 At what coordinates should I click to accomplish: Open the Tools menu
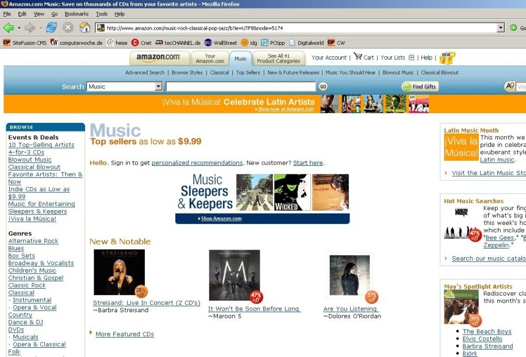(x=101, y=14)
